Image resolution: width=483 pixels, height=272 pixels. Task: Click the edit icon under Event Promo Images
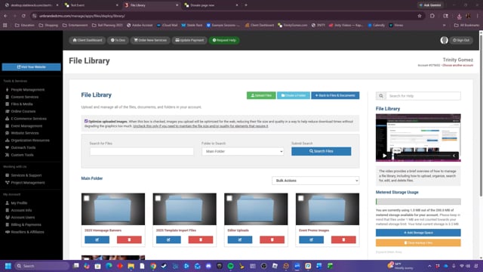click(311, 240)
